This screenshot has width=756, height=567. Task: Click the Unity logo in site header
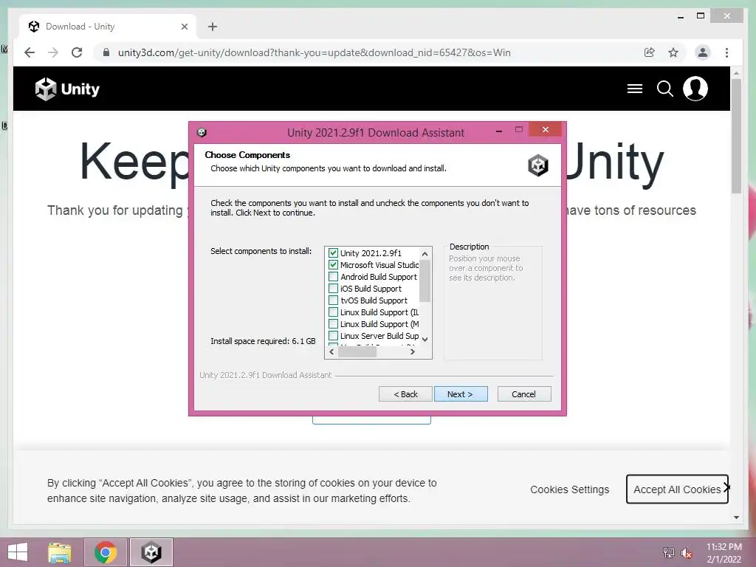point(67,89)
